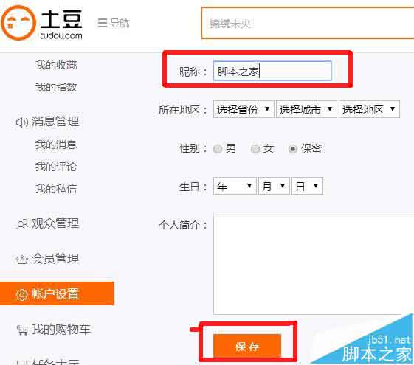The height and width of the screenshot is (365, 414).
Task: Select the 男 gender radio button
Action: 218,149
